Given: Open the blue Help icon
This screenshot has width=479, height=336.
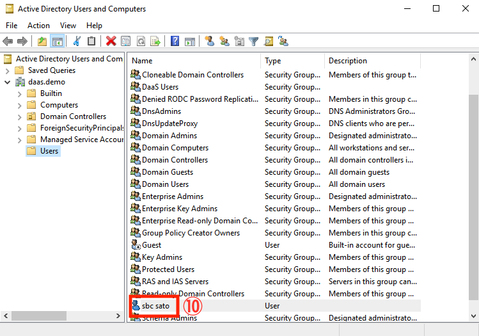Looking at the screenshot, I should click(x=175, y=41).
